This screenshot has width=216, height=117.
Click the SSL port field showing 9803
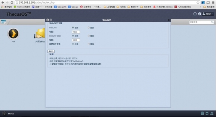(x=76, y=40)
